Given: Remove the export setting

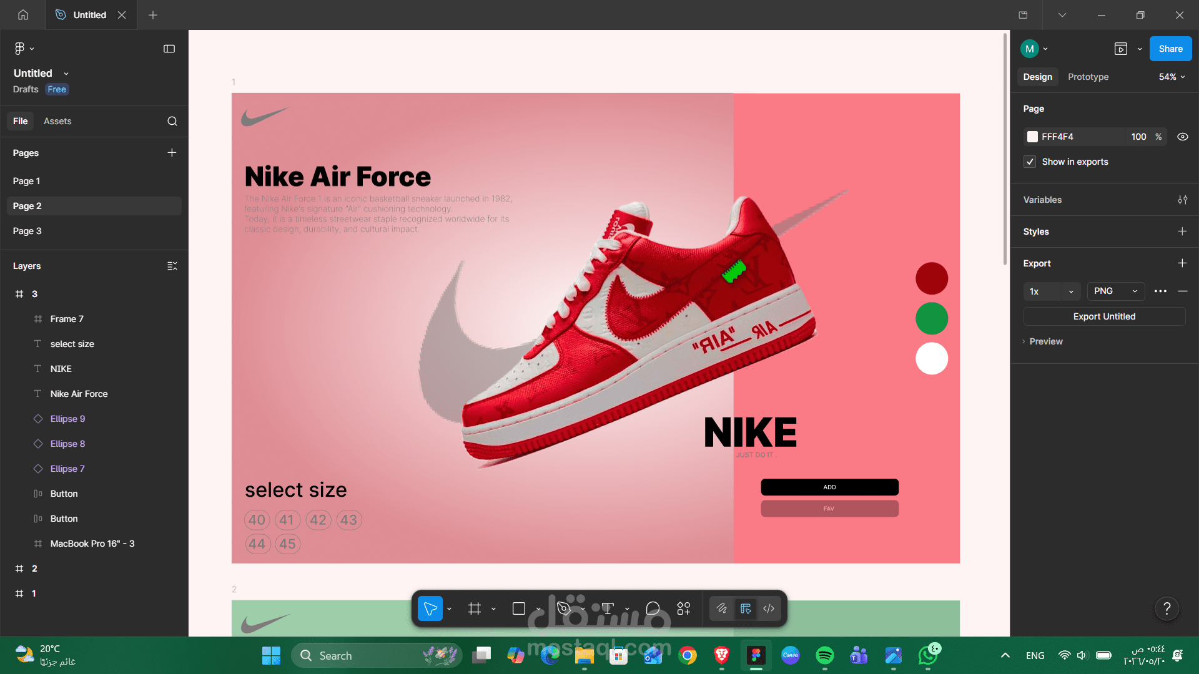Looking at the screenshot, I should pyautogui.click(x=1183, y=291).
